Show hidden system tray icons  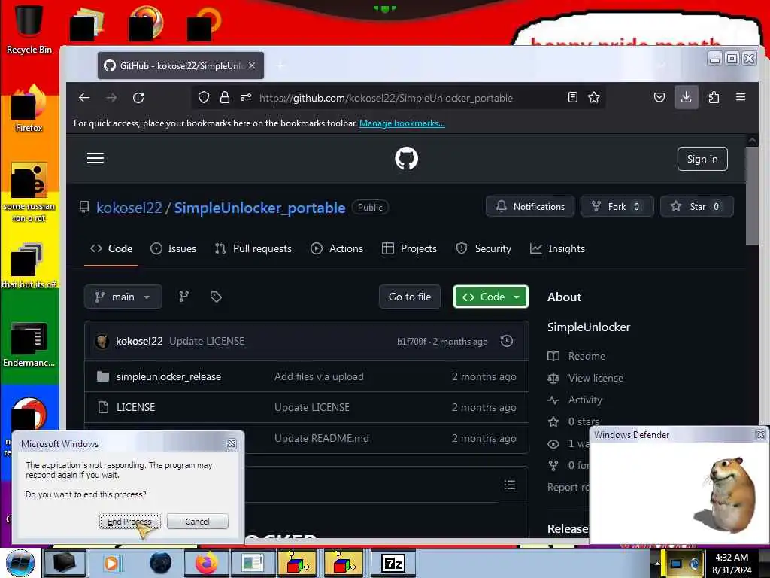pos(657,563)
